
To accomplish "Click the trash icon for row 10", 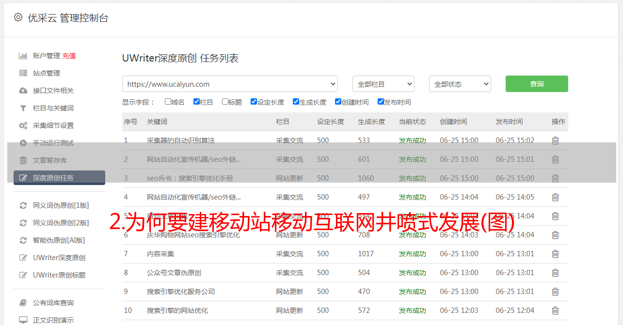I will point(555,310).
